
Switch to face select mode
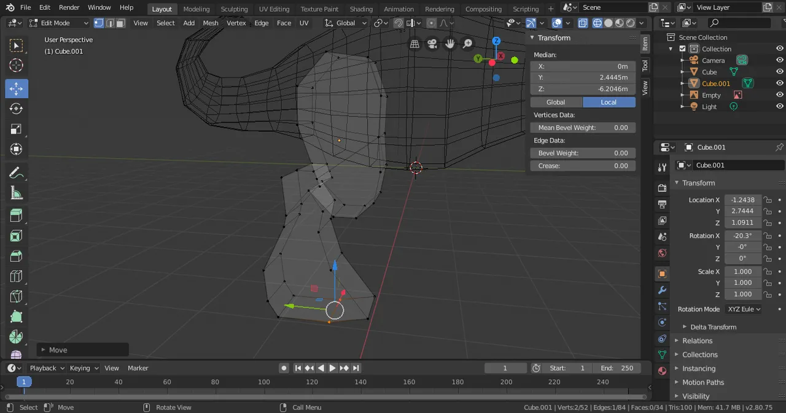coord(121,23)
